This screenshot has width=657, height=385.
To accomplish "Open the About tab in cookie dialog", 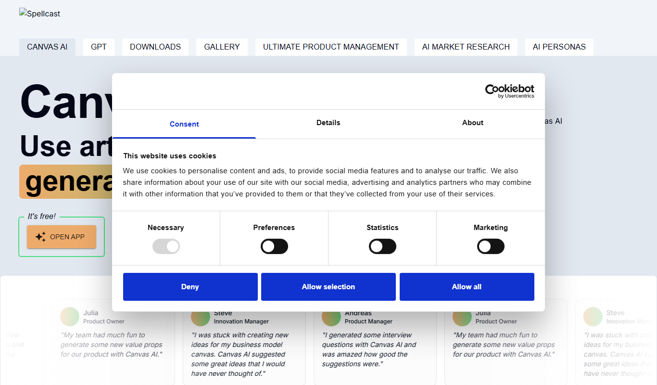I will [473, 123].
